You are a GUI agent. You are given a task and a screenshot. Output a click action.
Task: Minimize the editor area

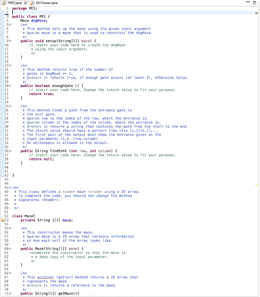[248, 2]
